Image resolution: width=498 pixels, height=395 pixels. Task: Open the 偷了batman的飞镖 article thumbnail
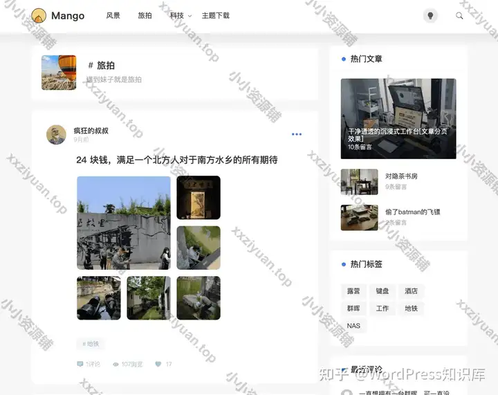359,217
